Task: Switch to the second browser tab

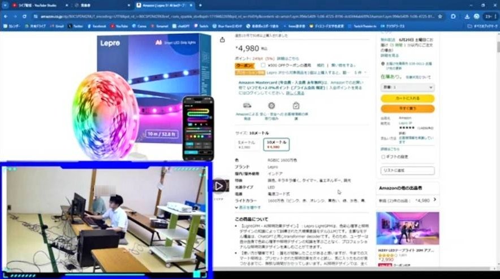Action: tap(101, 6)
